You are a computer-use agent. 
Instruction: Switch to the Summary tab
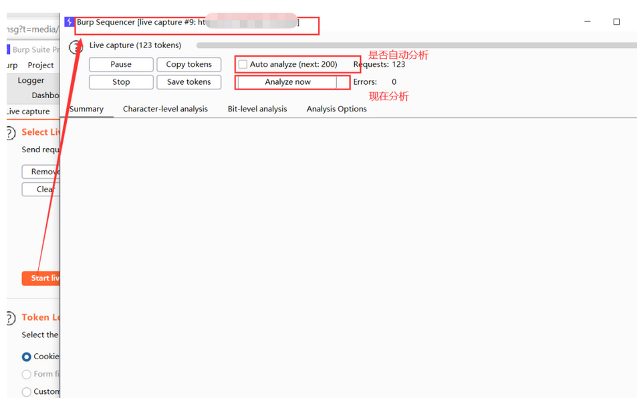[x=86, y=109]
